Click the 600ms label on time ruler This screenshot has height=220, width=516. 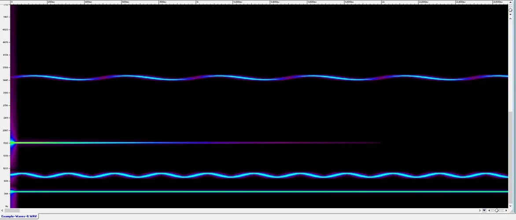click(125, 2)
